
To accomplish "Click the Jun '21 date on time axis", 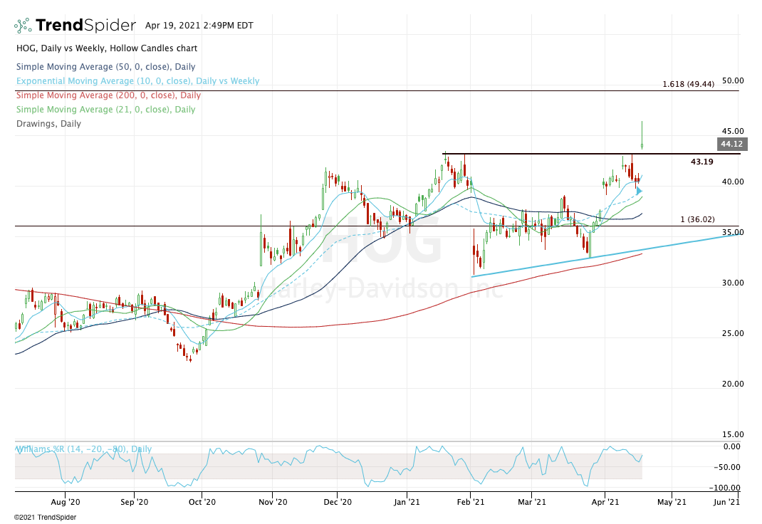I will [x=727, y=501].
